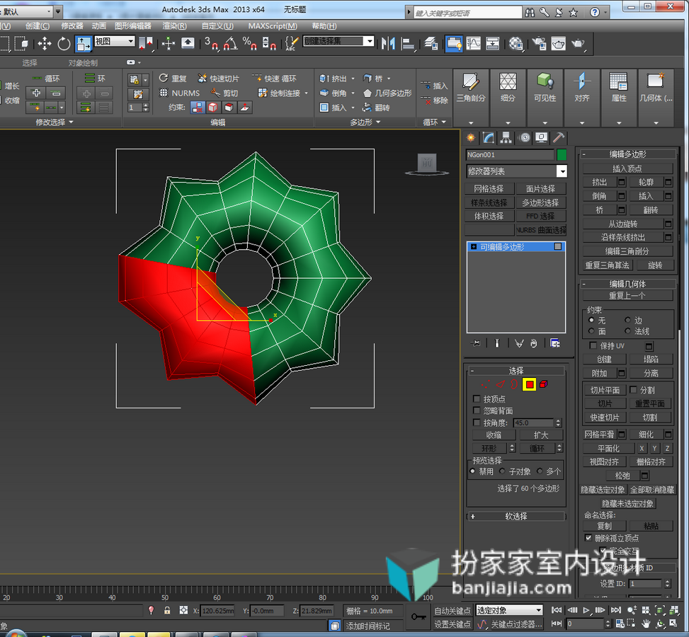Open Render Setup from the toolbar
Screen dimensions: 689x637
[539, 43]
